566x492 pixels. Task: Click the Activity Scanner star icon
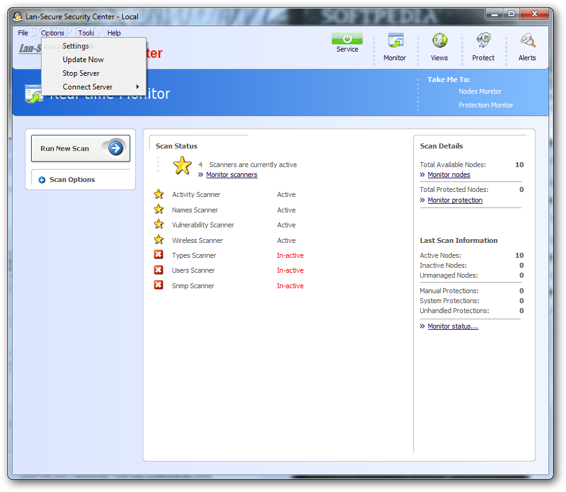pos(158,194)
